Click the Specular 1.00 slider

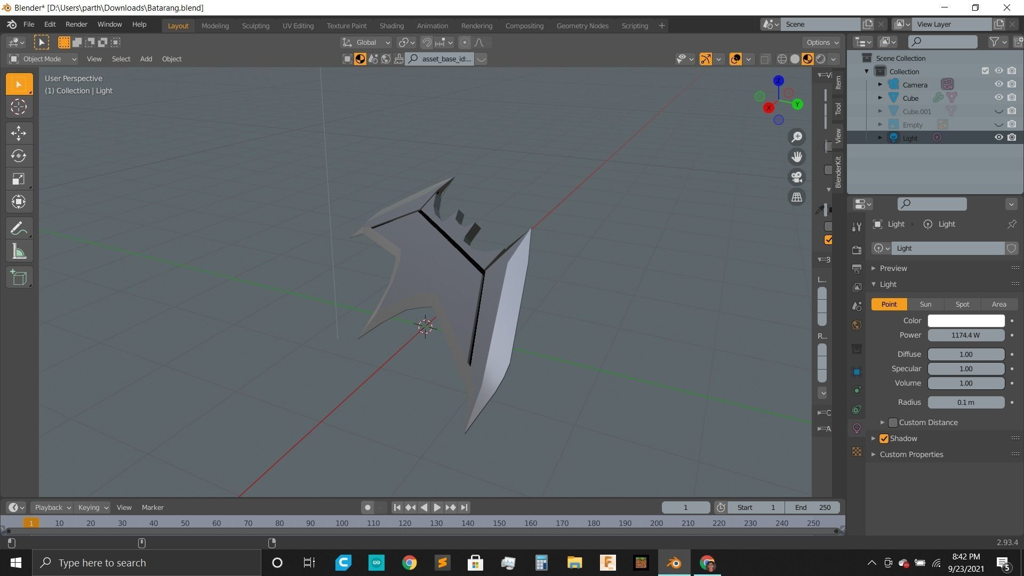[966, 369]
